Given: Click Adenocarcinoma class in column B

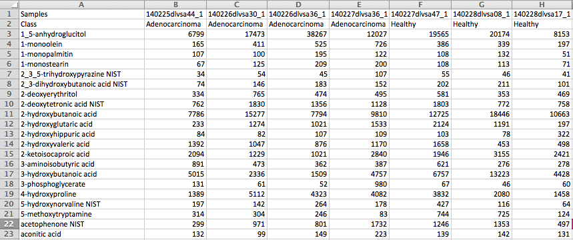Looking at the screenshot, I should tap(175, 25).
